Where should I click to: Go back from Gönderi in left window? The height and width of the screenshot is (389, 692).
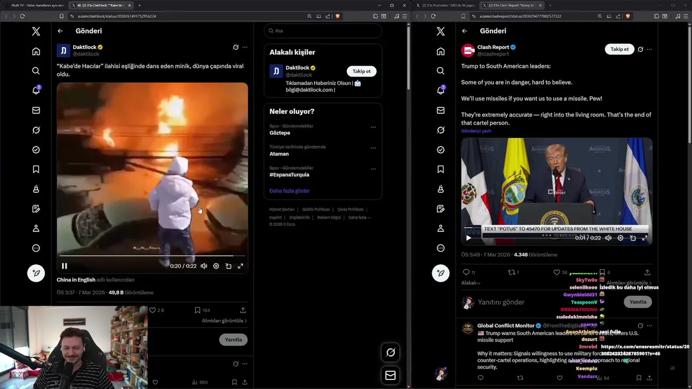pos(60,31)
